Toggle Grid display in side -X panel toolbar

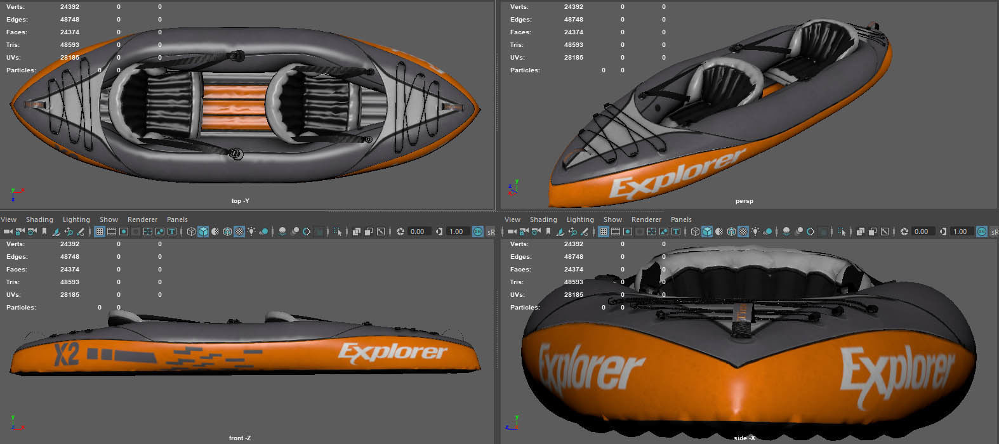pyautogui.click(x=604, y=232)
